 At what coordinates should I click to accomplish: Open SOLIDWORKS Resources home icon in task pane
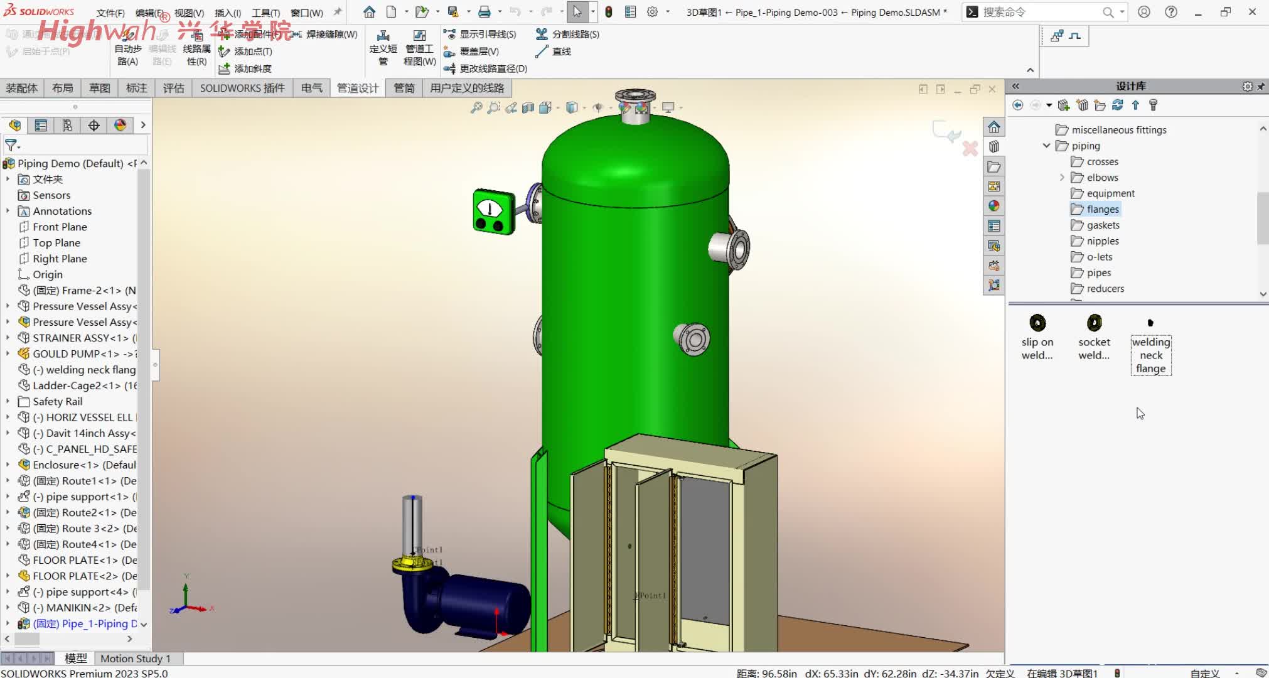pyautogui.click(x=994, y=127)
